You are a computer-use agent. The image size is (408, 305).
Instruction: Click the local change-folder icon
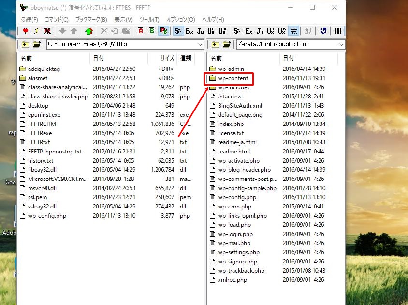coord(37,44)
